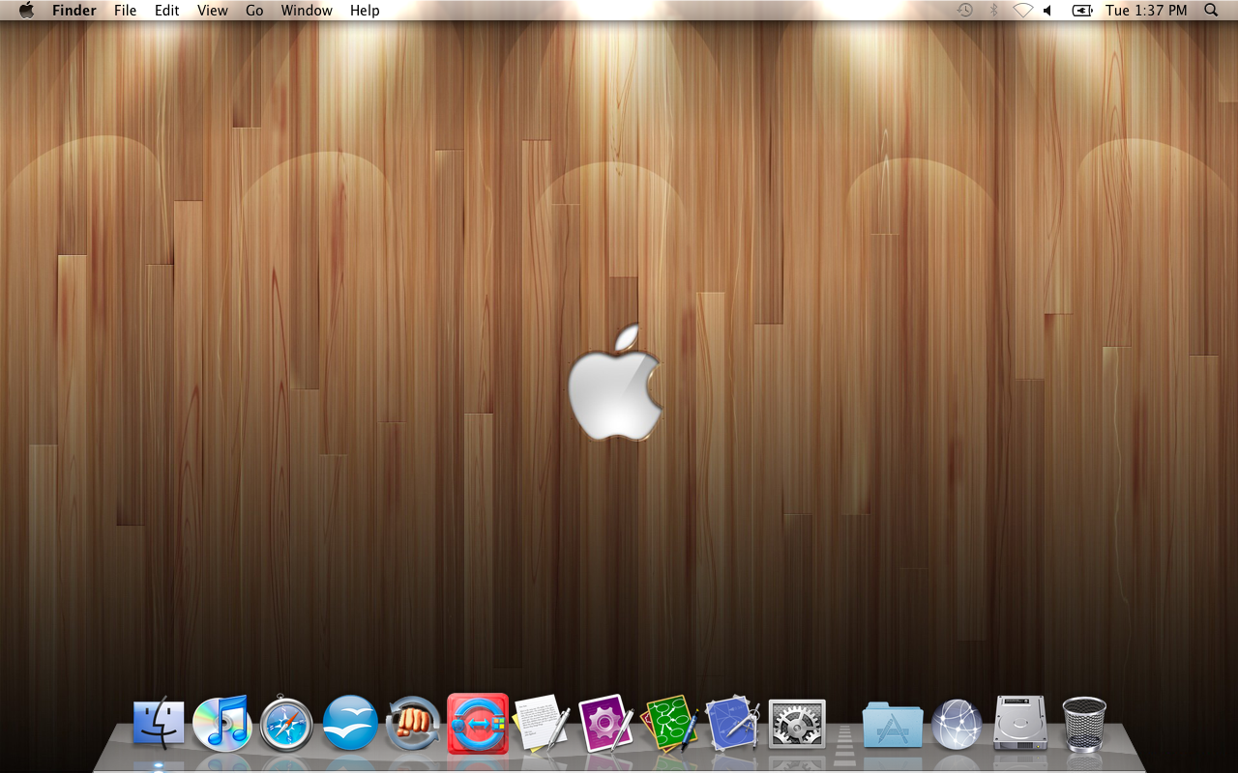Open Spotlight search magnifying glass

1211,11
